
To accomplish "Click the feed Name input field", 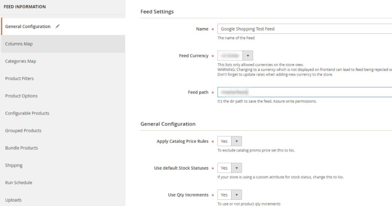I will pyautogui.click(x=304, y=29).
